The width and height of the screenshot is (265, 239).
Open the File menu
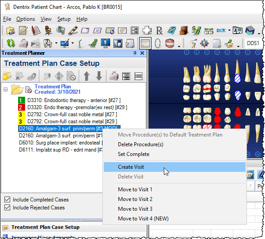(x=7, y=19)
